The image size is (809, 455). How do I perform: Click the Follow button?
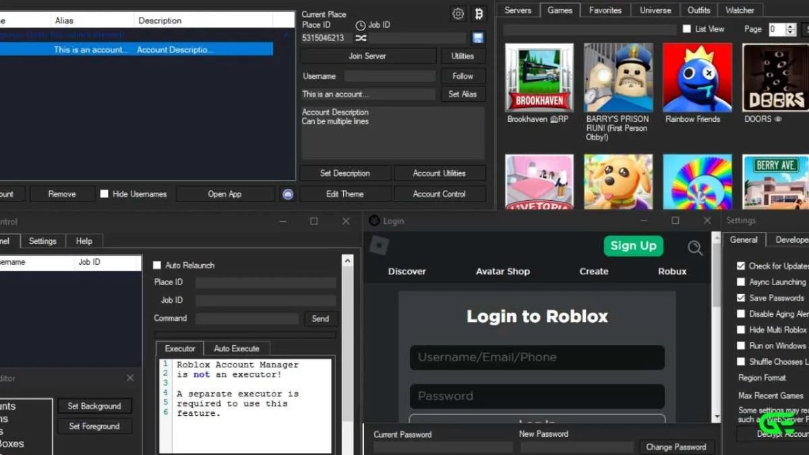(x=462, y=76)
